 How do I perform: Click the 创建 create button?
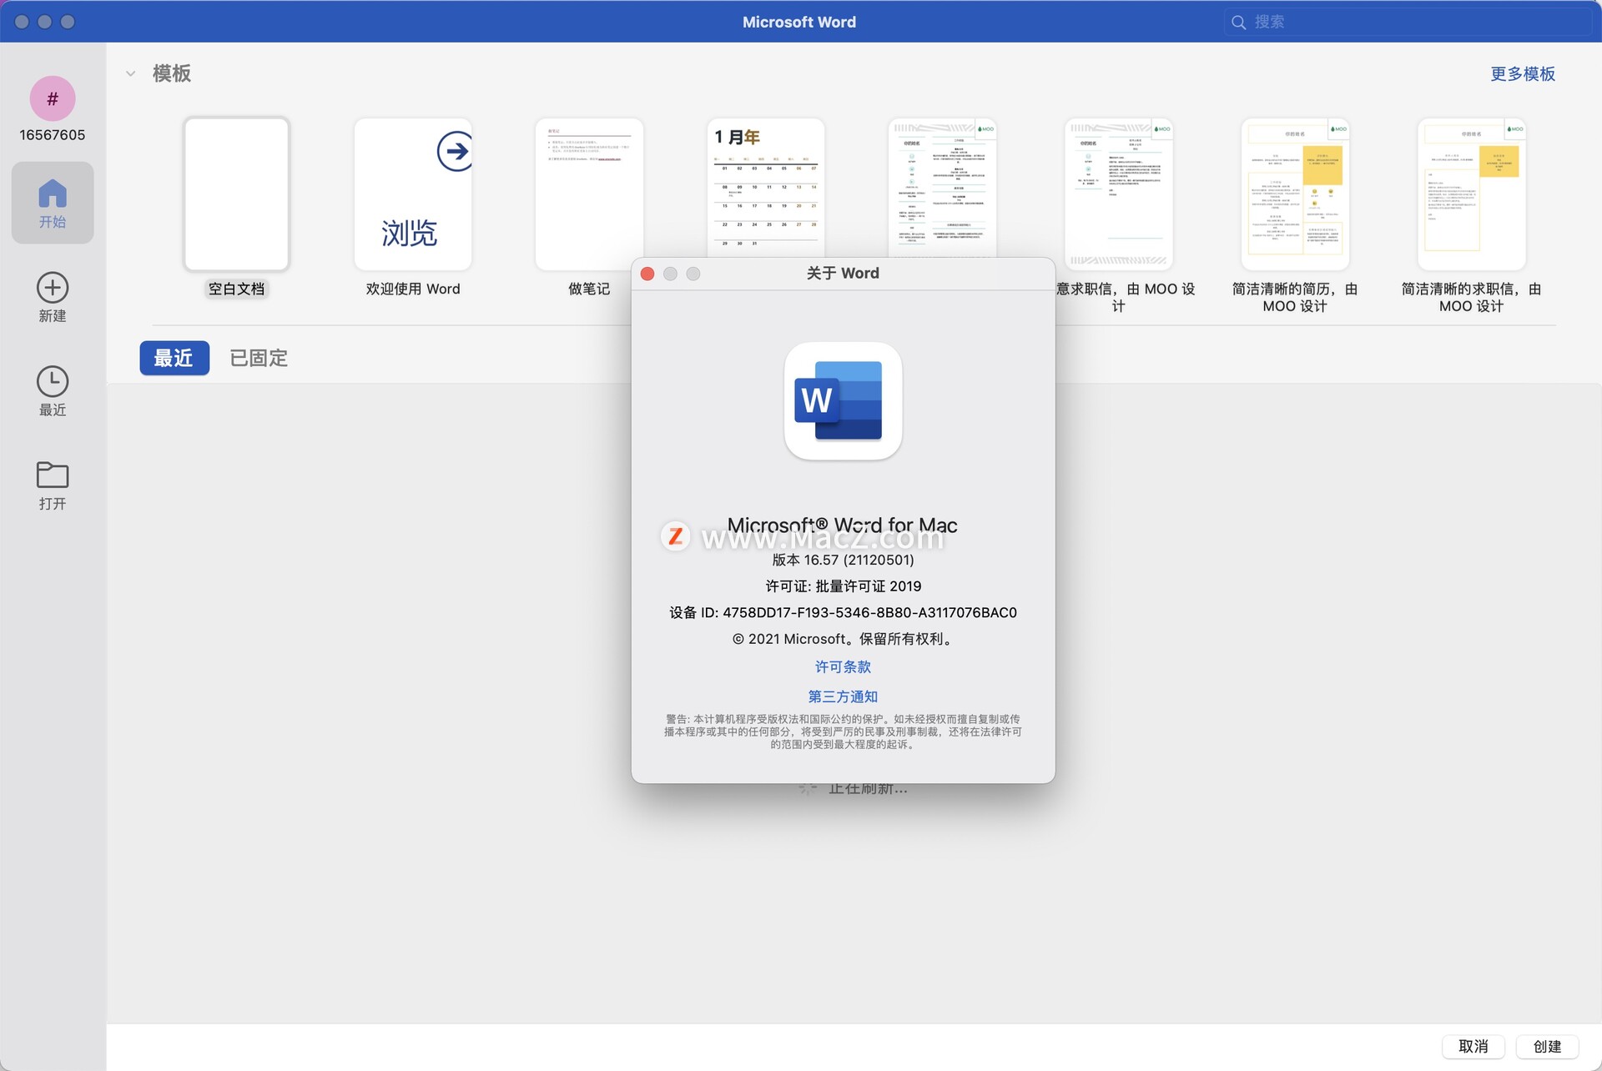[1547, 1046]
